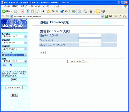Open the Messenger speech bubble icon
Image resolution: width=129 pixels, height=112 pixels.
[103, 11]
